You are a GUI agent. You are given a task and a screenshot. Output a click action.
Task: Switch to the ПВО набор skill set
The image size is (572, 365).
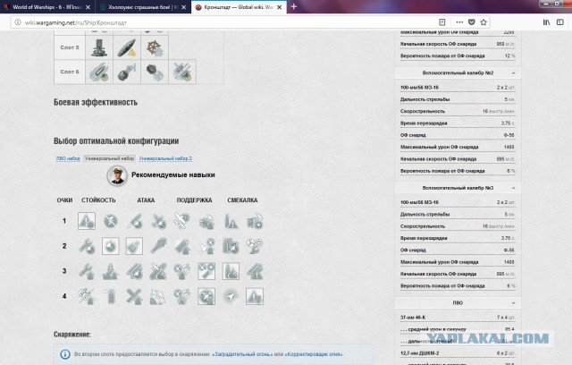click(x=68, y=158)
